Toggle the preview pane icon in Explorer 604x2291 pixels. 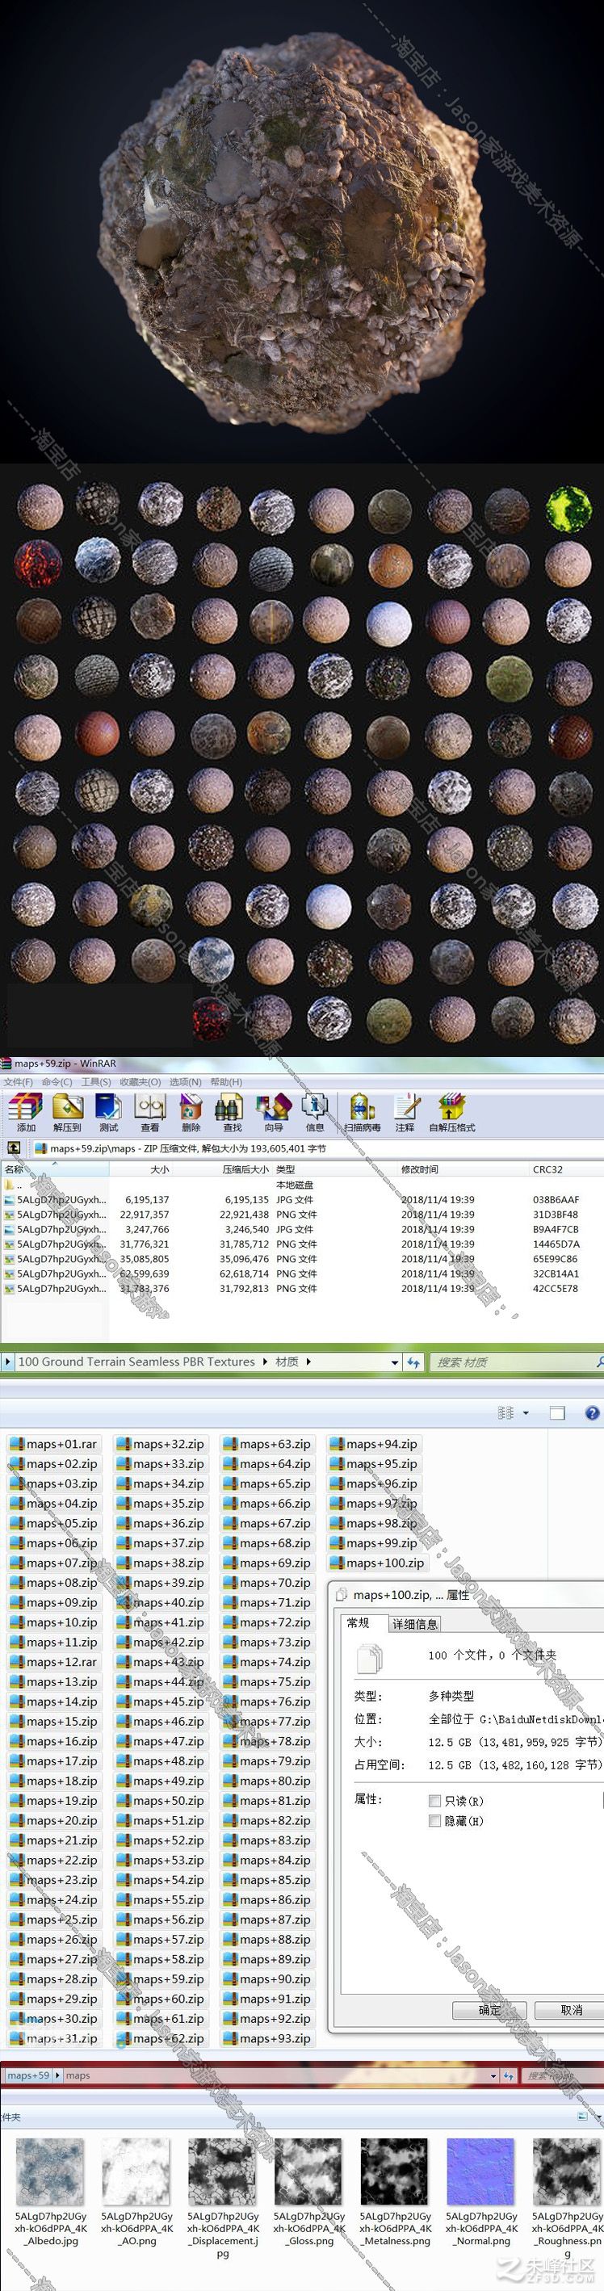pyautogui.click(x=558, y=1412)
